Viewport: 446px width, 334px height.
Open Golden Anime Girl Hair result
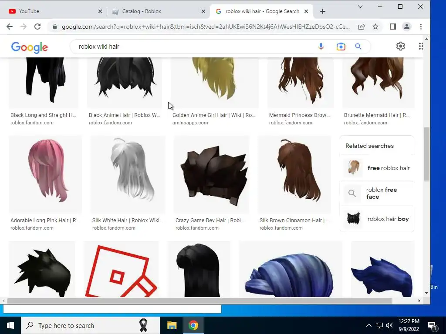[214, 115]
